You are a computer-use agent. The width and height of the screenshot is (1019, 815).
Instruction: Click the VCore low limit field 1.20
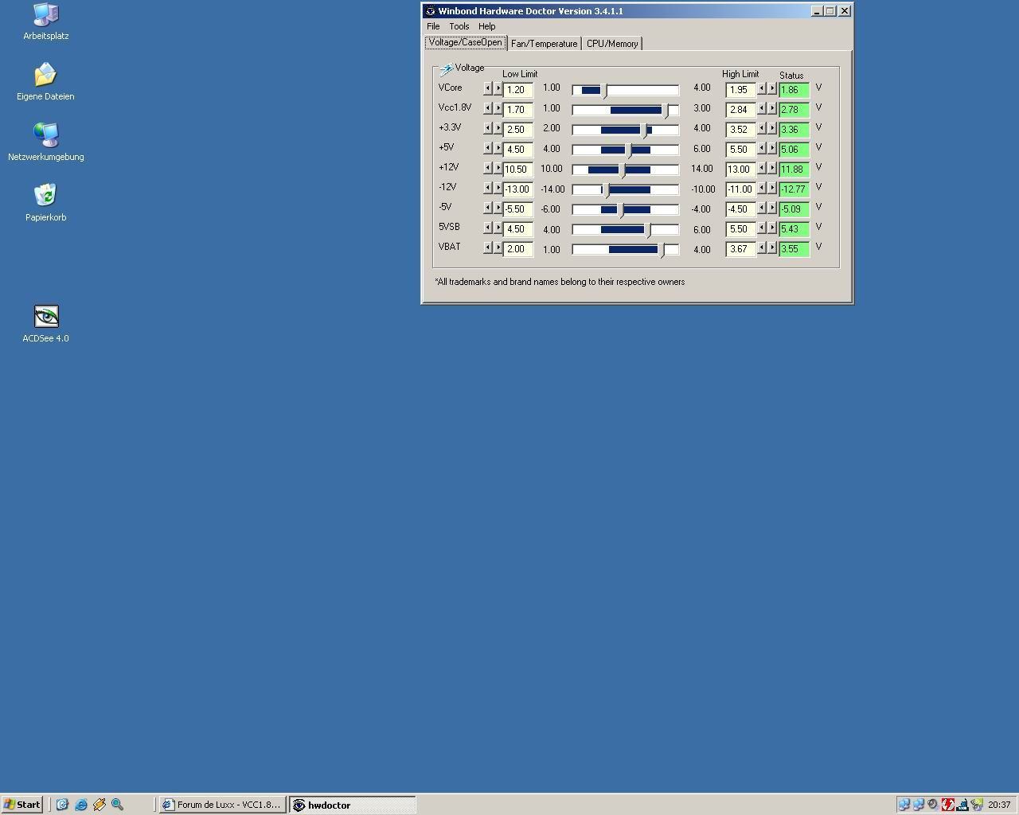pos(518,90)
